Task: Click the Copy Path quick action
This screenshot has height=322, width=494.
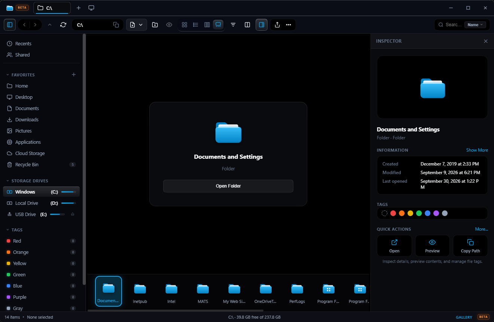Action: coord(470,246)
